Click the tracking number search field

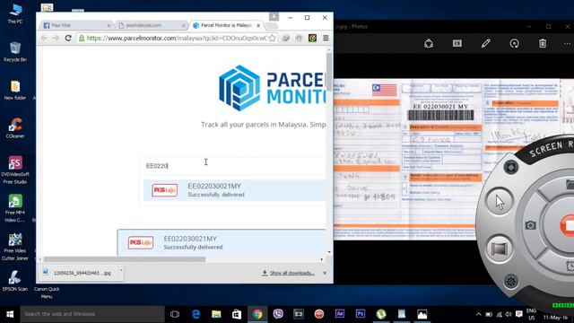(x=233, y=166)
